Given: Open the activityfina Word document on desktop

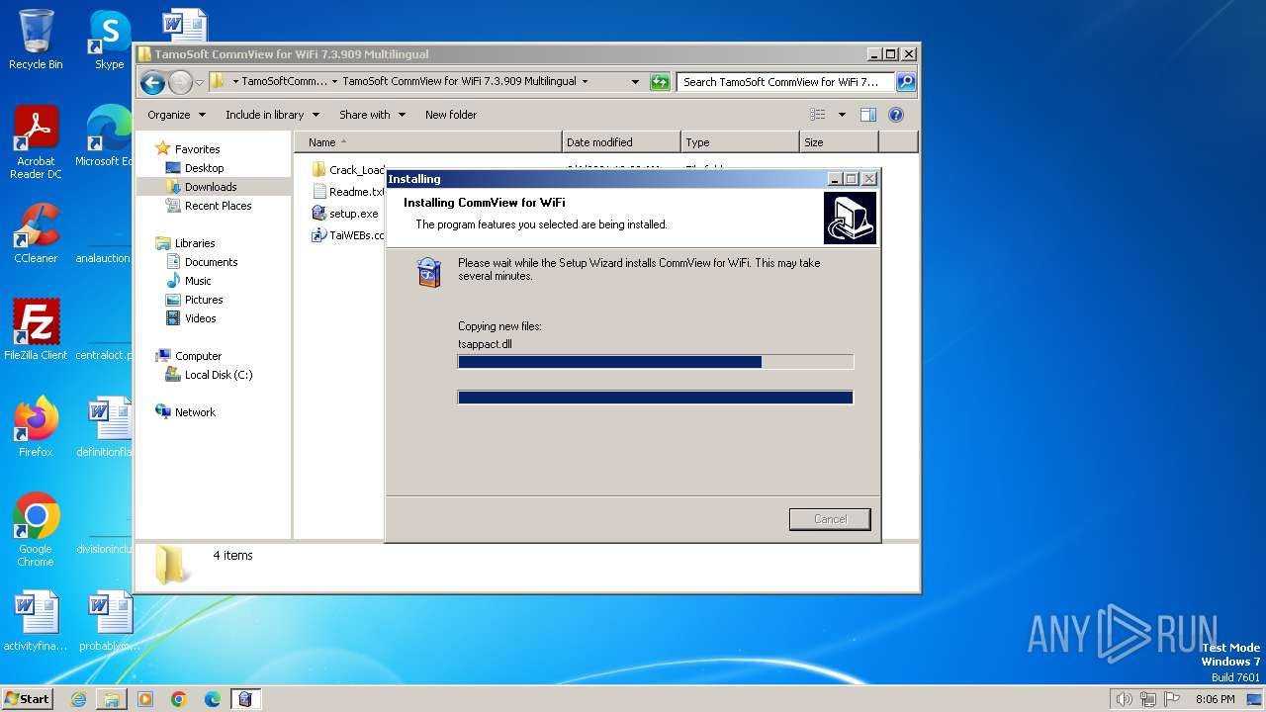Looking at the screenshot, I should tap(36, 621).
